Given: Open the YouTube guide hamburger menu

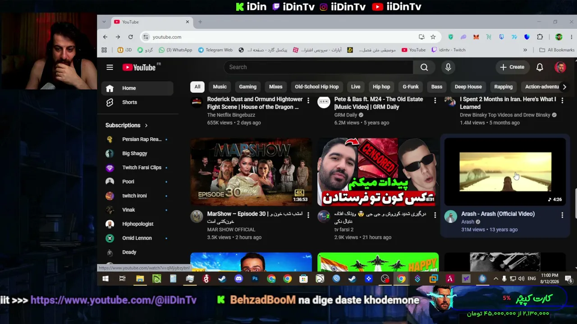Looking at the screenshot, I should click(x=110, y=67).
